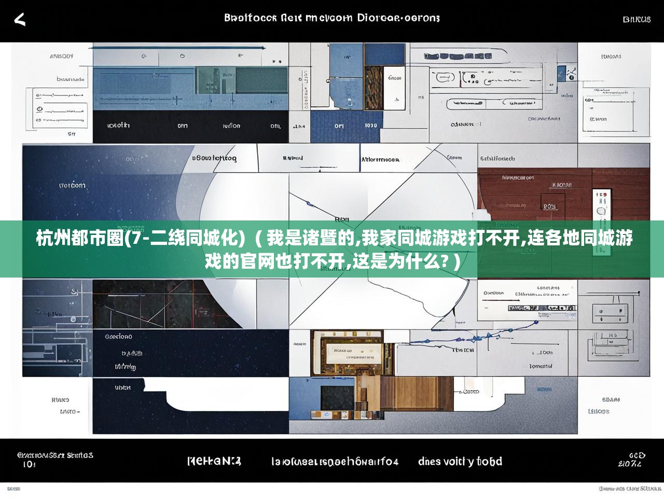Click the Onoeioao label in the dark panel

point(118,337)
